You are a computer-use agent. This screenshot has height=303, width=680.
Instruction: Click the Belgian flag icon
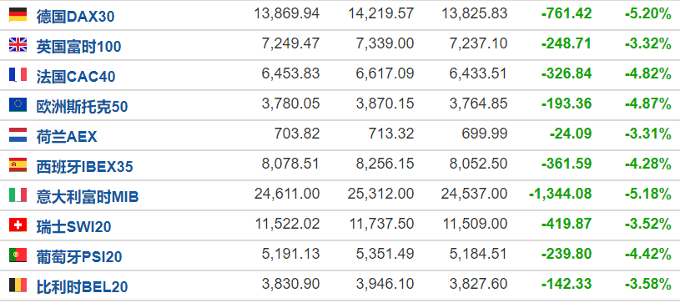click(18, 285)
